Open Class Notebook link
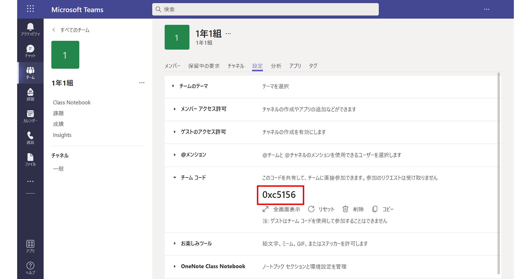This screenshot has width=531, height=279. (72, 102)
